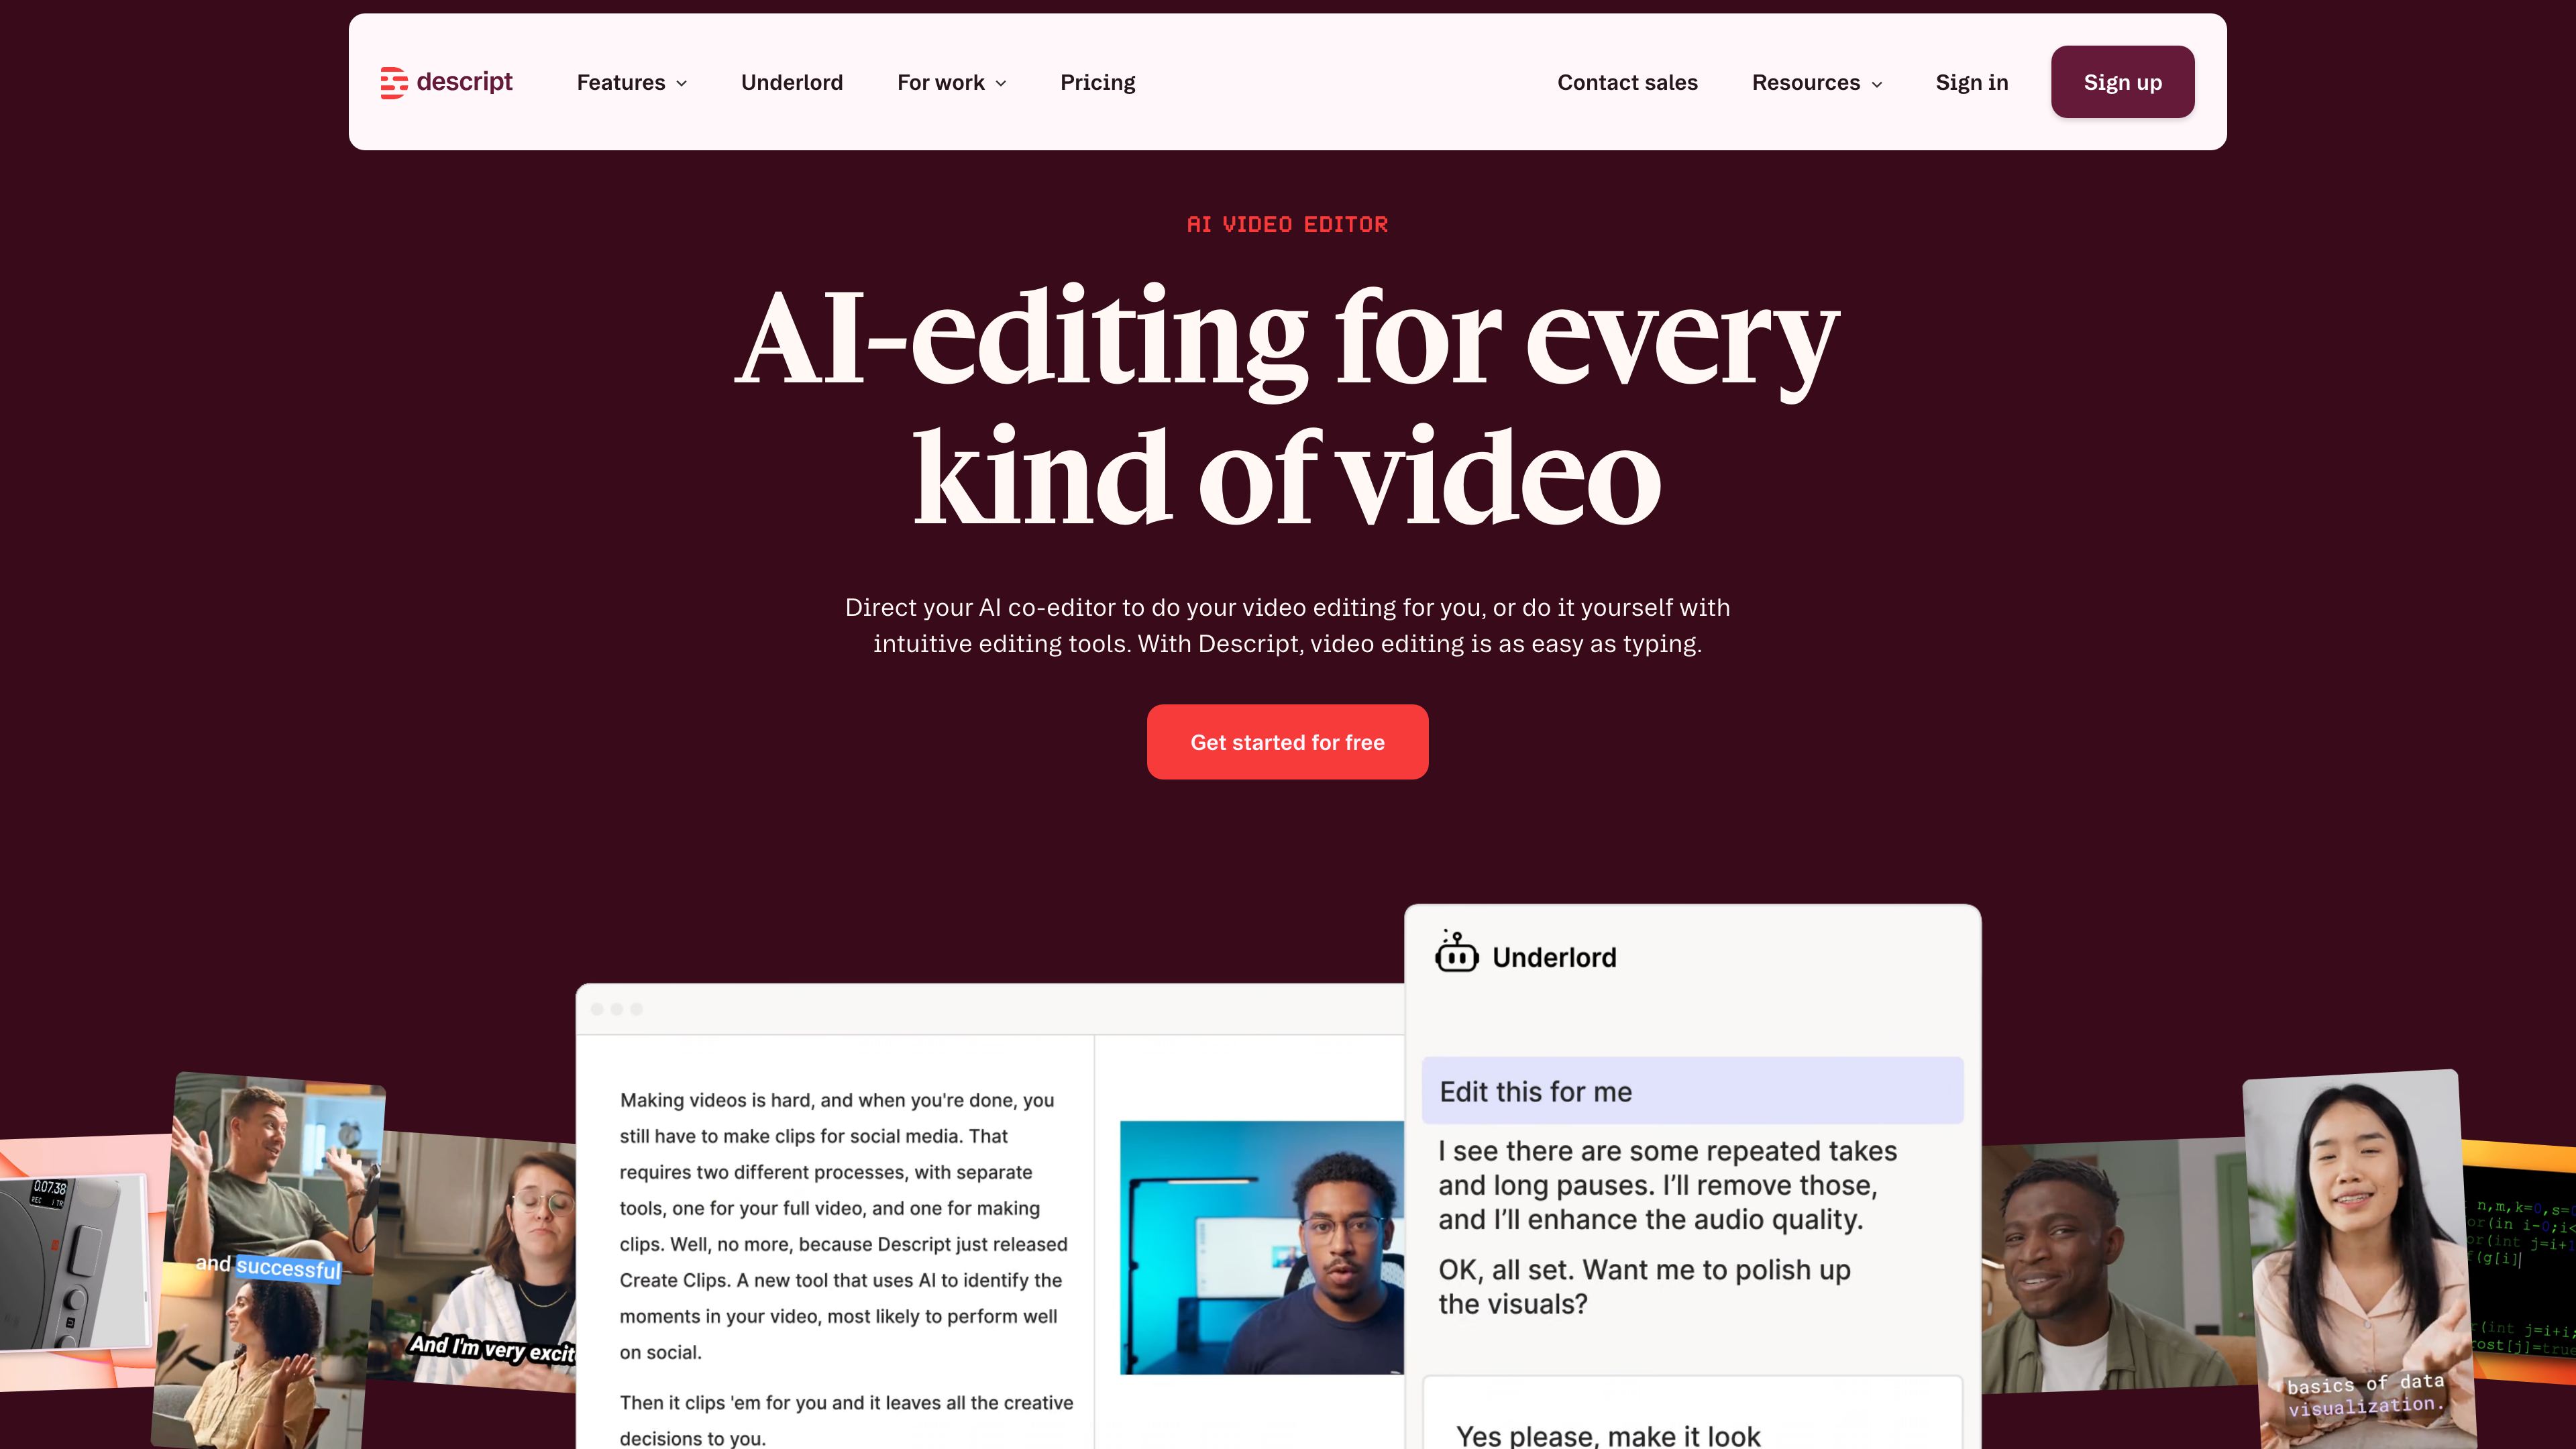Expand the For work dropdown

pos(950,82)
